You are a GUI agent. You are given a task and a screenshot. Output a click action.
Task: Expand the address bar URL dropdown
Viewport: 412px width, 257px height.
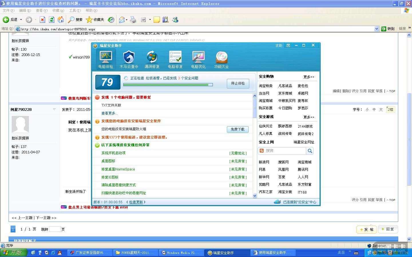377,29
